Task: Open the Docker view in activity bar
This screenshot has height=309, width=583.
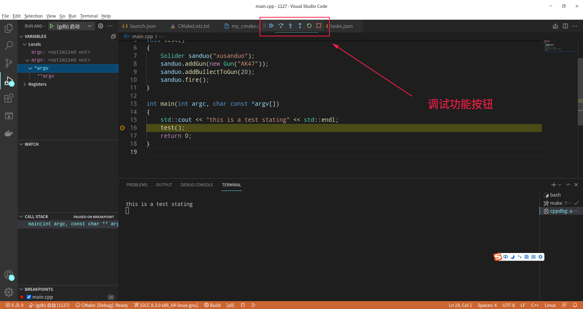Action: coord(9,133)
